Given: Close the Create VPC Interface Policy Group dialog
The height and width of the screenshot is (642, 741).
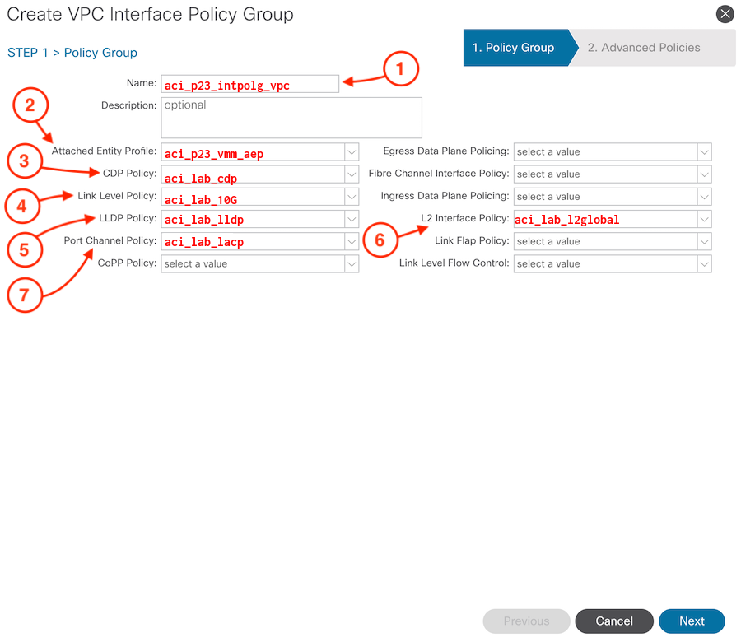Looking at the screenshot, I should (725, 14).
